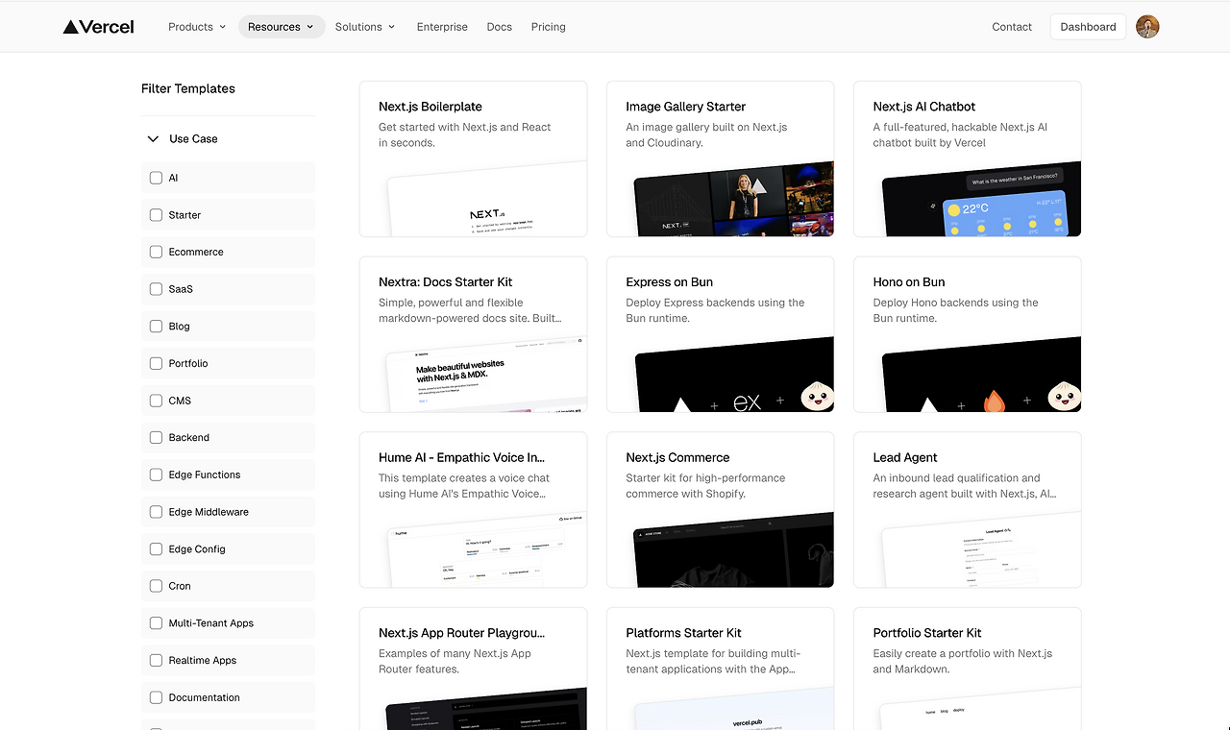
Task: Click the 'Easily create a portfolio' description text
Action: 962,661
